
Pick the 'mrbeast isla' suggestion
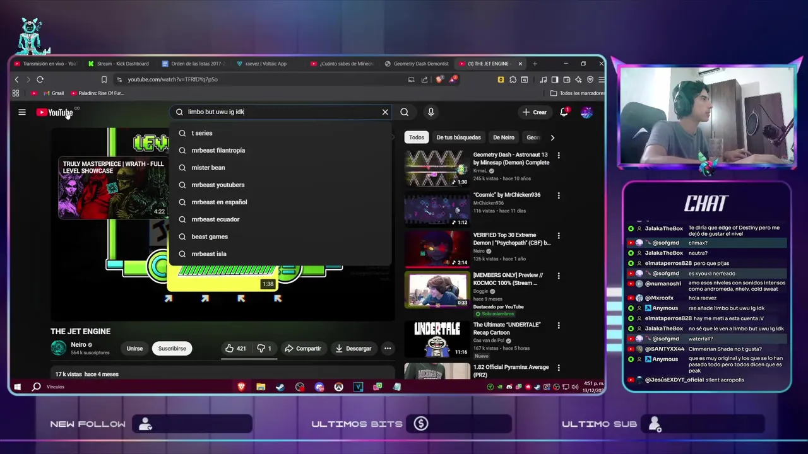point(280,253)
